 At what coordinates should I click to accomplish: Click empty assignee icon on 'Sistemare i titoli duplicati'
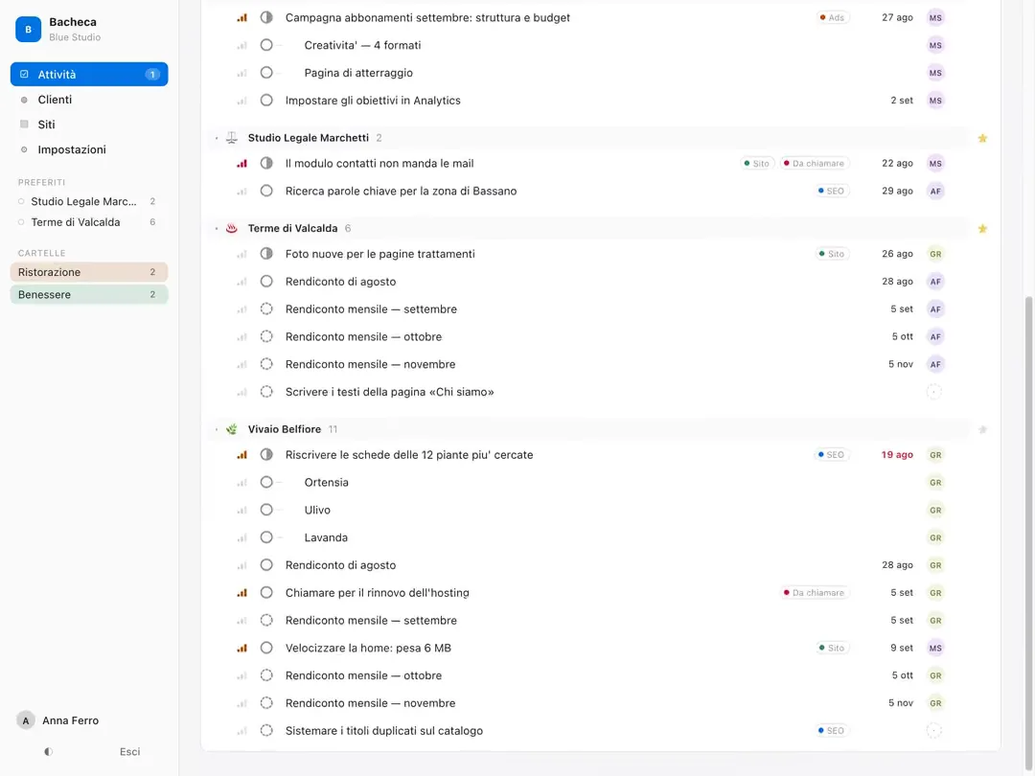coord(934,731)
